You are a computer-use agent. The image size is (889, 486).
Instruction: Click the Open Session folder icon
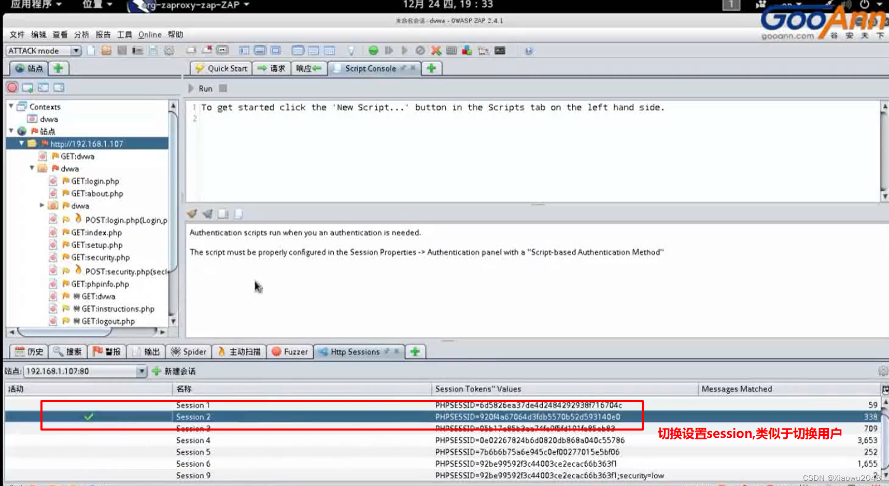click(x=106, y=50)
